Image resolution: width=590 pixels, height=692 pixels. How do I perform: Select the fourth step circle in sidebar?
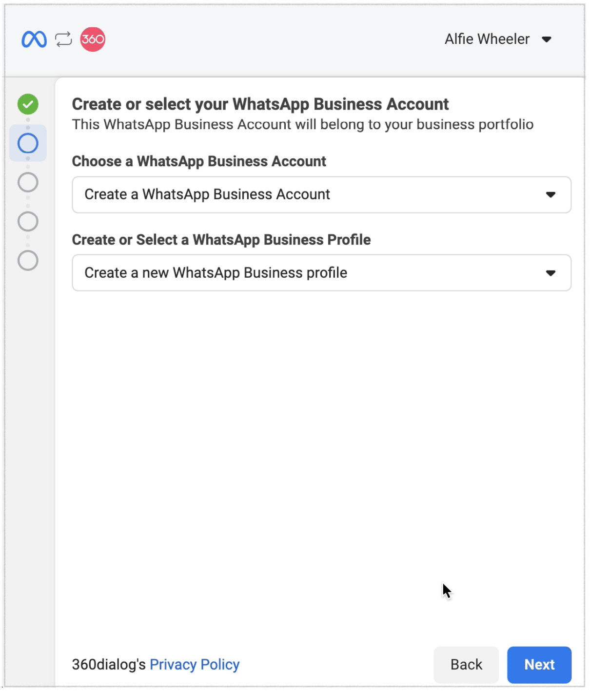pyautogui.click(x=28, y=221)
